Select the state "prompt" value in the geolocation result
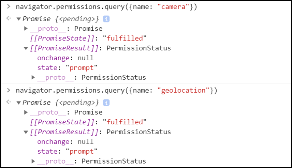 point(84,151)
